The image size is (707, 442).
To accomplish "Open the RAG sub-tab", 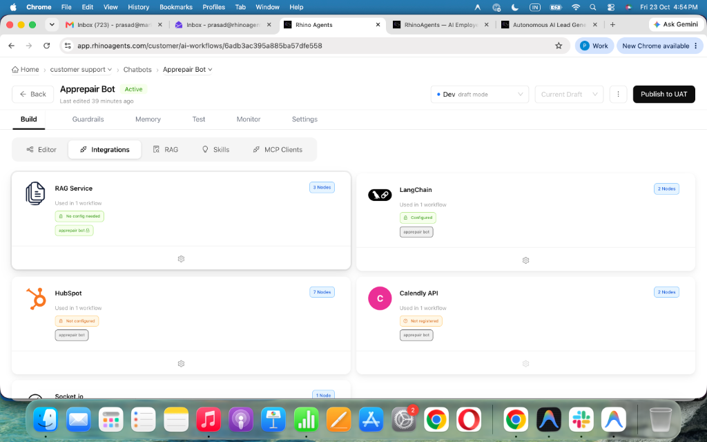I will pos(166,149).
